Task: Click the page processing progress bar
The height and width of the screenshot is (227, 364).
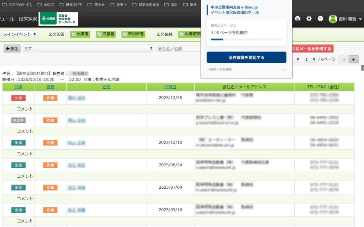Action: tap(246, 39)
